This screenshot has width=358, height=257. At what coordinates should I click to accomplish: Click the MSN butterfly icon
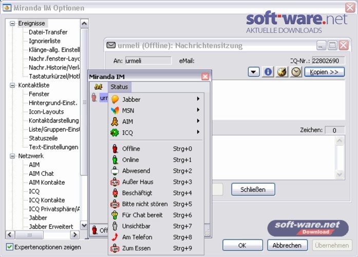tap(115, 111)
